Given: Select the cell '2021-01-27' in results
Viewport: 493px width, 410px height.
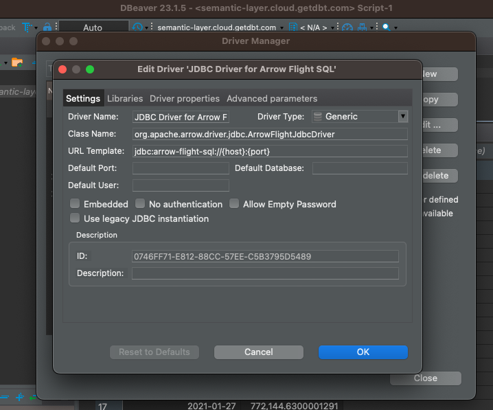Looking at the screenshot, I should click(211, 406).
